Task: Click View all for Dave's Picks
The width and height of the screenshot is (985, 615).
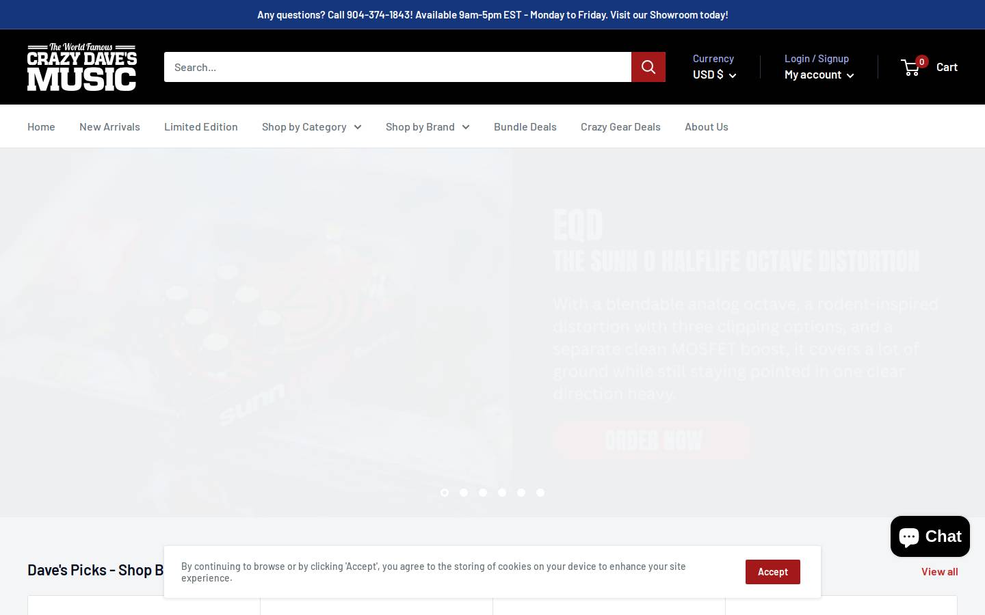Action: pos(939,571)
